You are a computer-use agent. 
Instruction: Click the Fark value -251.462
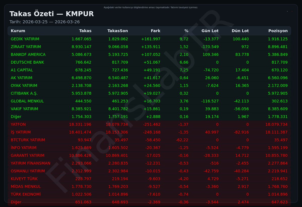pyautogui.click(x=152, y=125)
